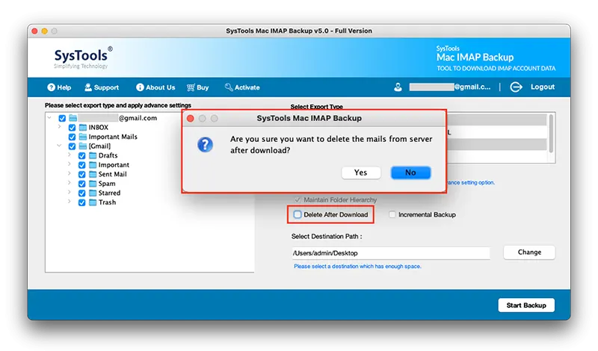Click the About Us info icon

(140, 87)
